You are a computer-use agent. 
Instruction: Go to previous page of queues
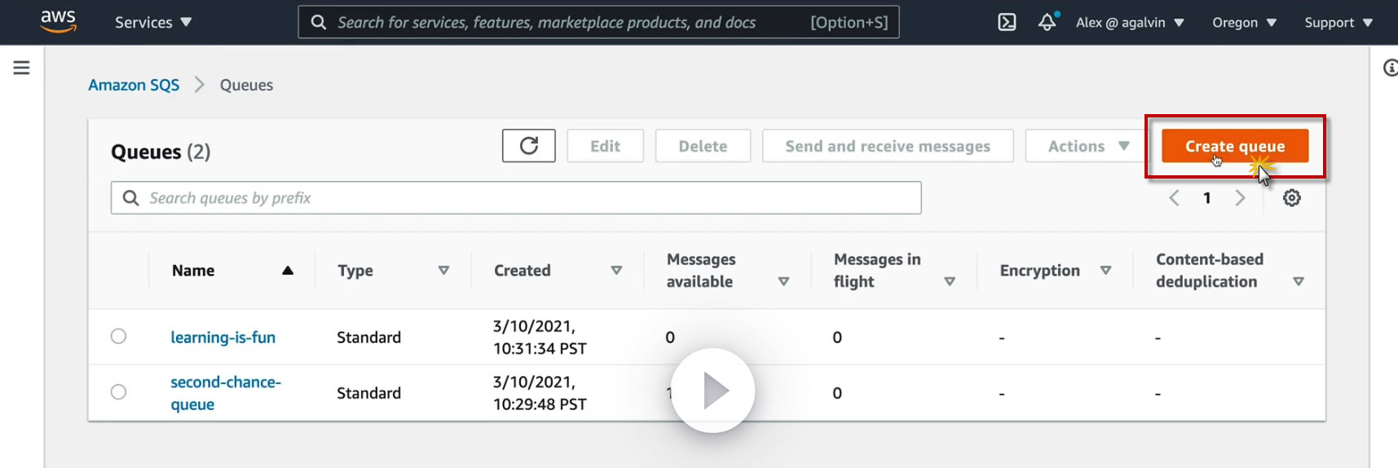[1174, 198]
